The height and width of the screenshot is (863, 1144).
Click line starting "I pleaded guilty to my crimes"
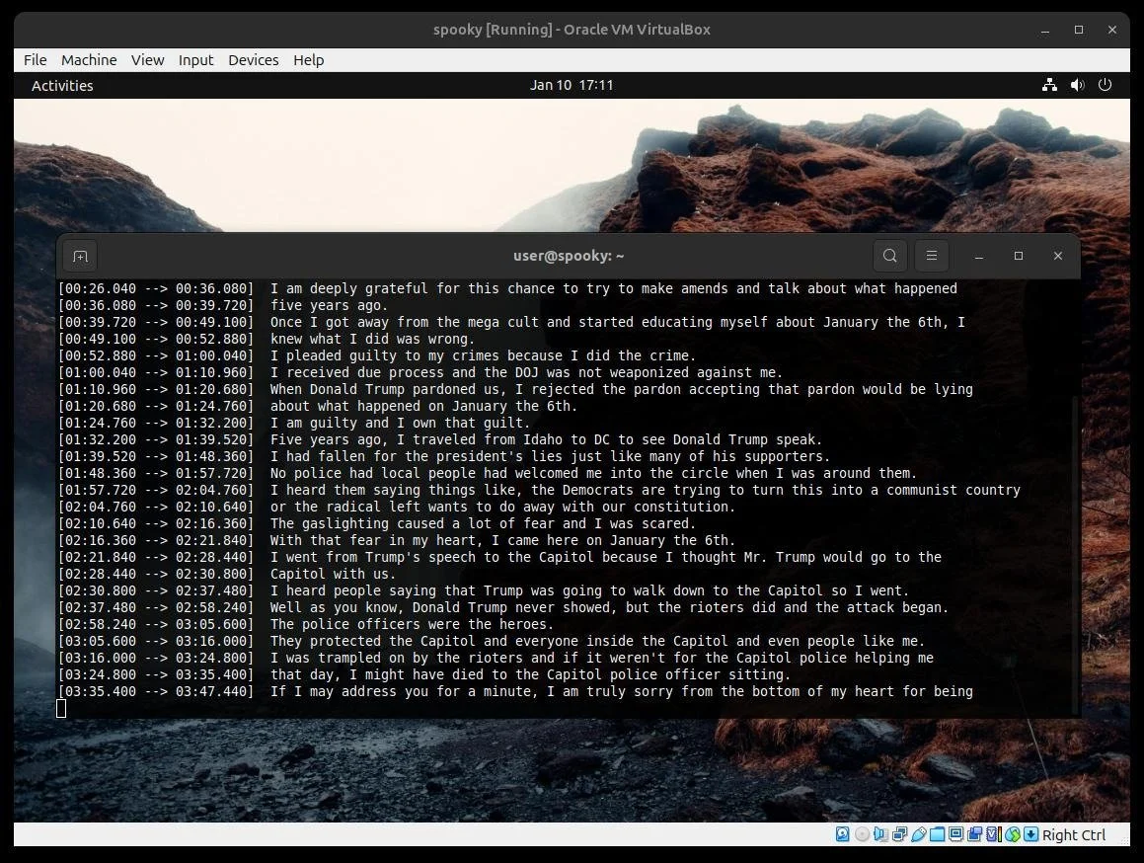(483, 355)
